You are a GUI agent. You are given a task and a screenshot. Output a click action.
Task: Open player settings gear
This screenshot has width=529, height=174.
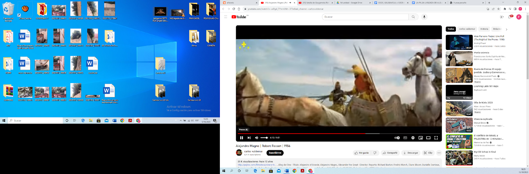pos(413,138)
